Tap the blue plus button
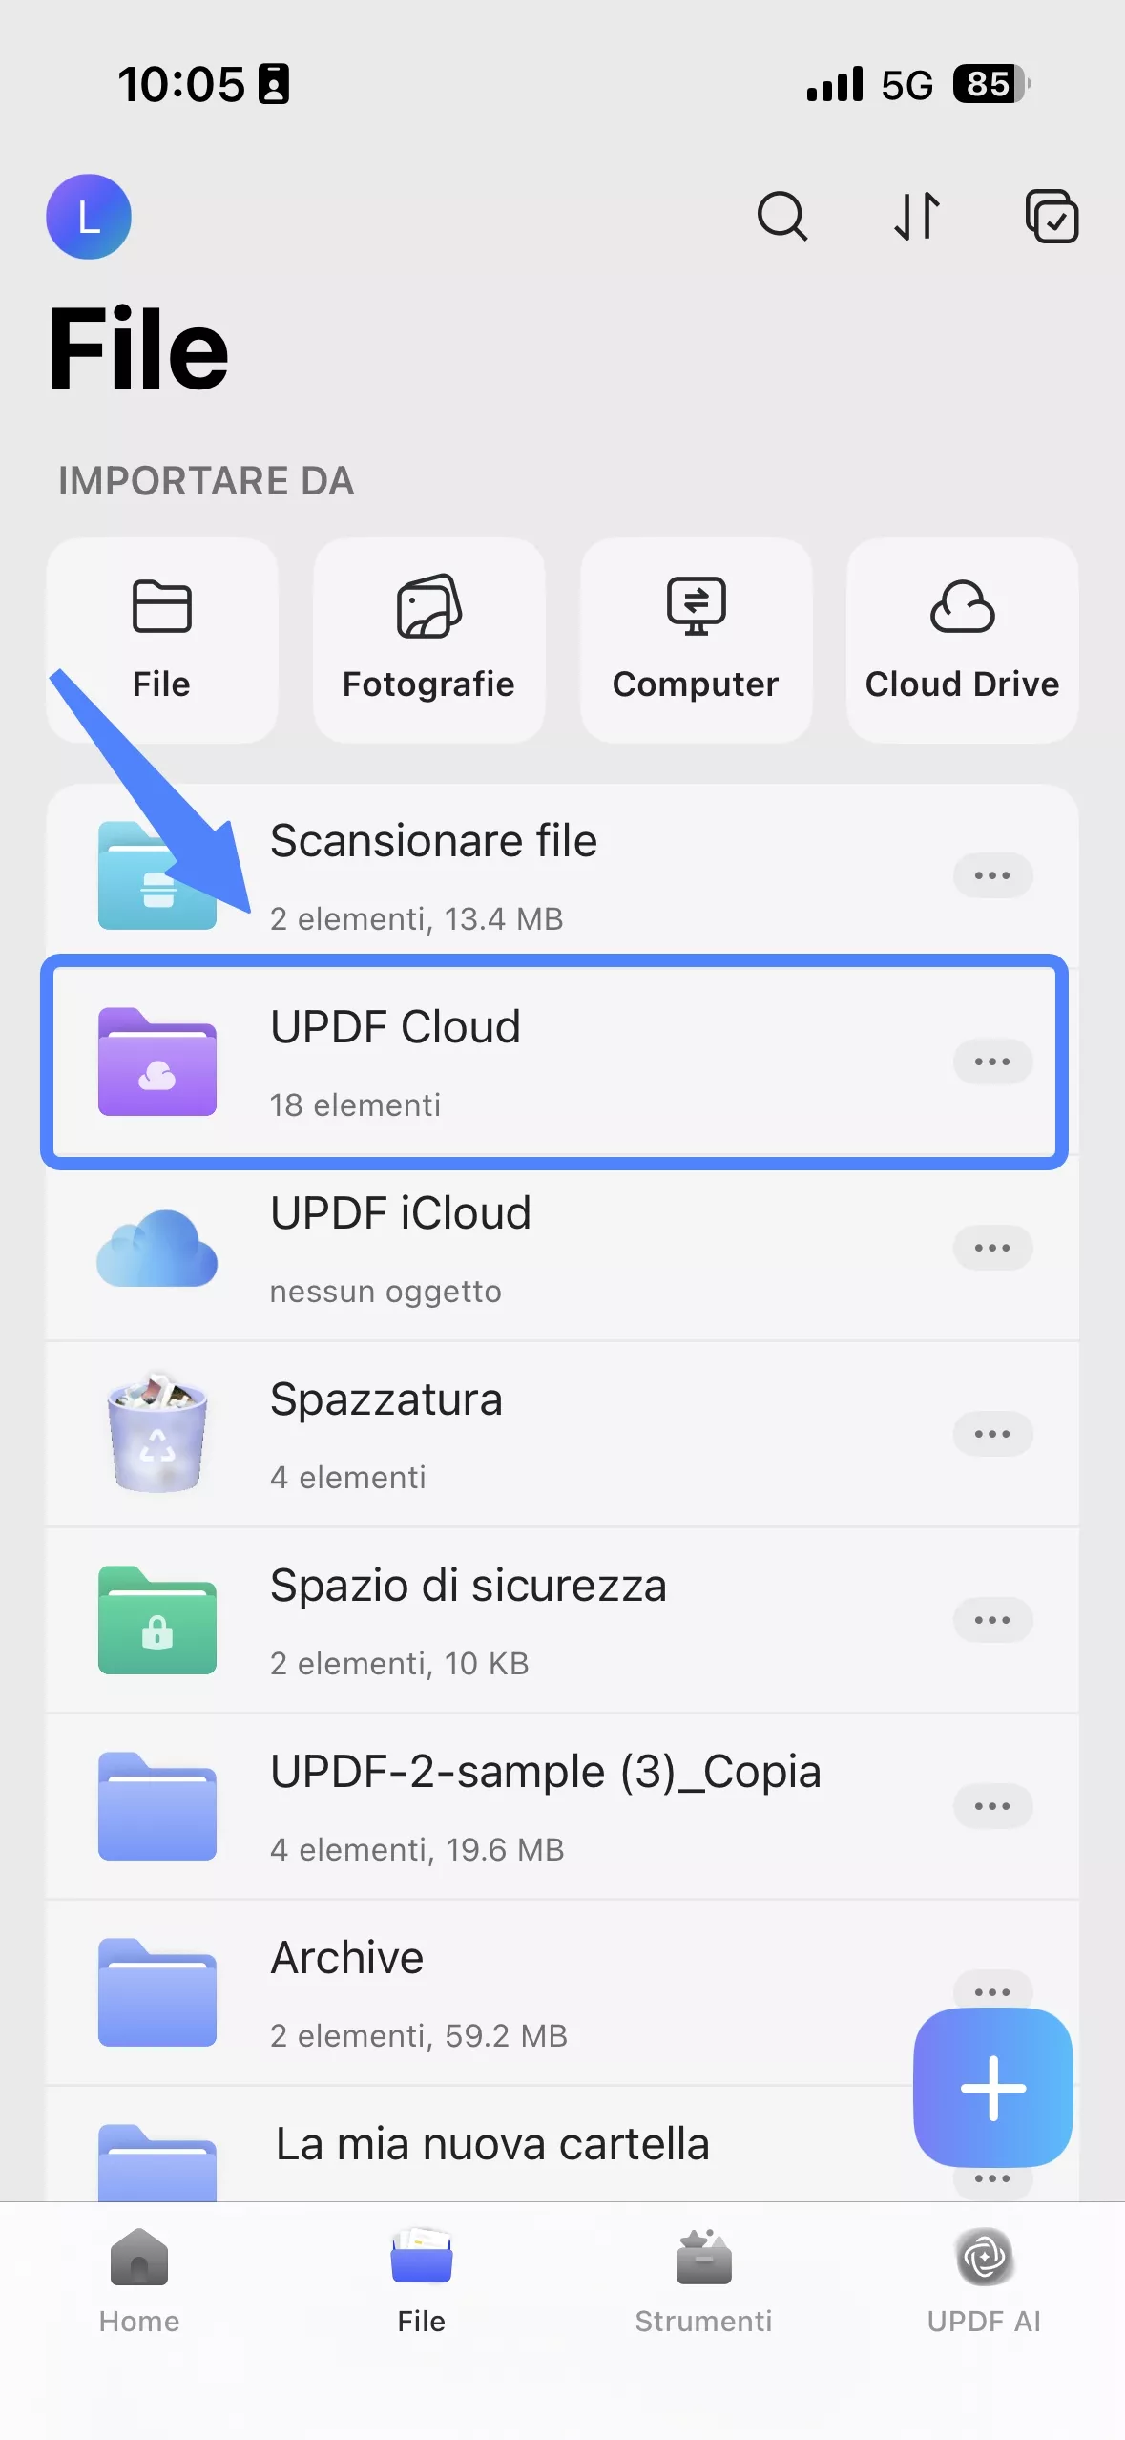Screen dimensions: 1125x2440 [992, 2088]
